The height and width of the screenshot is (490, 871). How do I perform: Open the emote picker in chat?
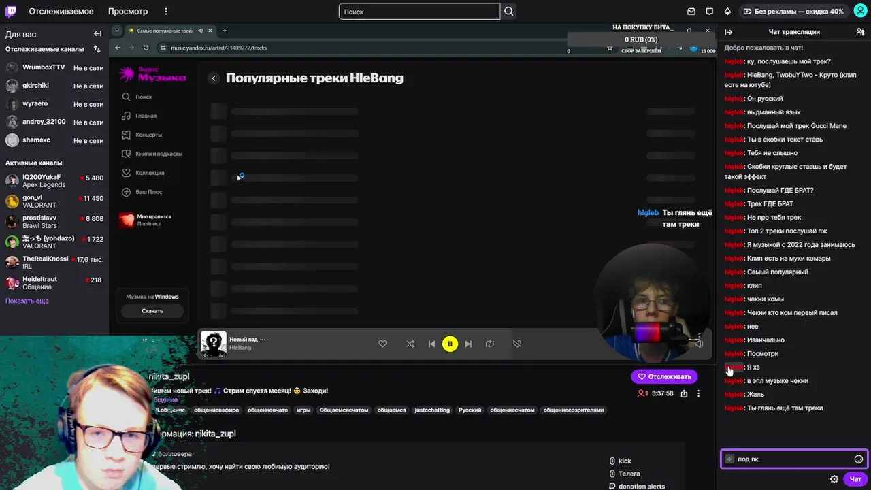(x=859, y=459)
